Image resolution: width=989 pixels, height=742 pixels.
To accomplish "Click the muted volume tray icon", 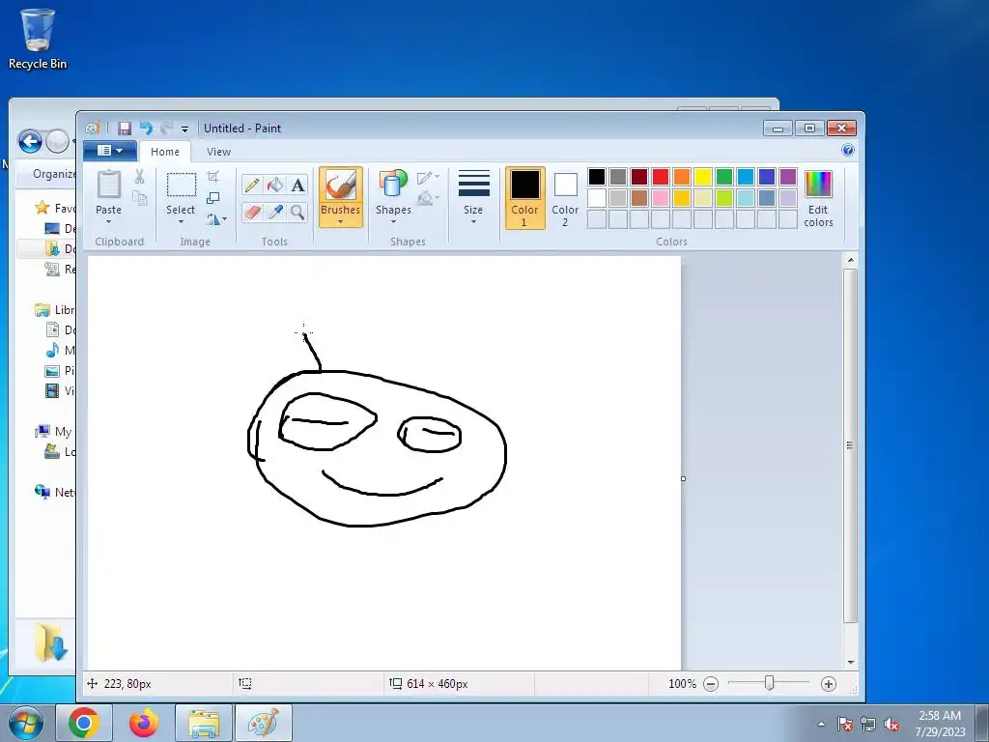I will coord(891,725).
